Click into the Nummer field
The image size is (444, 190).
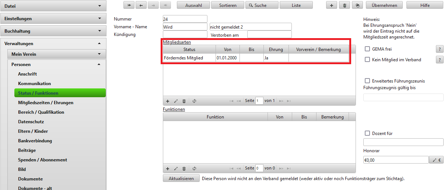coord(185,19)
